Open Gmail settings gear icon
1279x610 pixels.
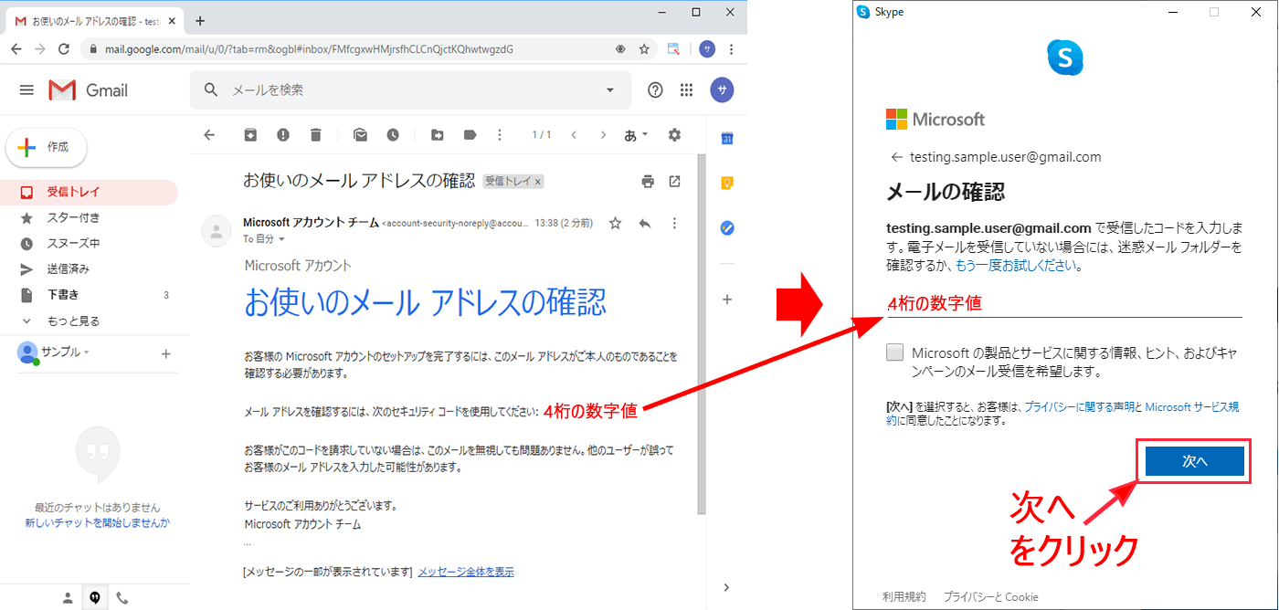coord(674,135)
